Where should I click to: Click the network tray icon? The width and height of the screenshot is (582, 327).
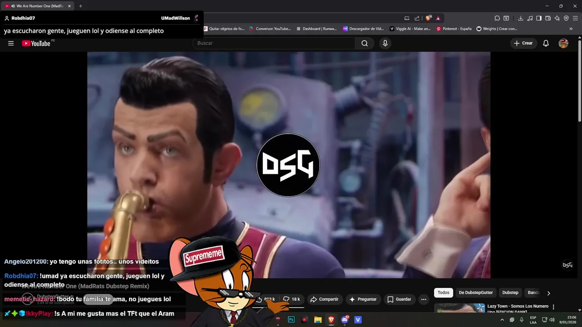(544, 320)
